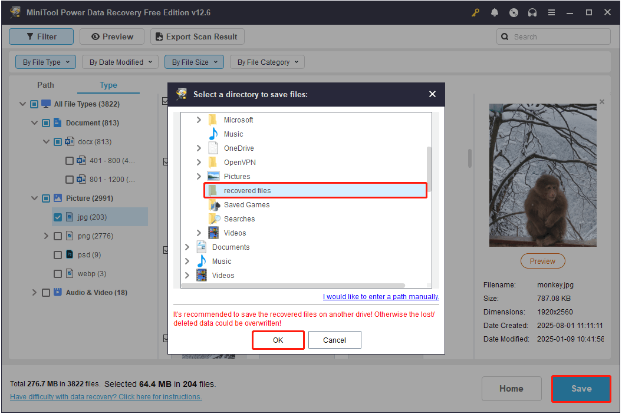Click the search magnifier icon
Screen dimensions: 622x414
[x=505, y=37]
